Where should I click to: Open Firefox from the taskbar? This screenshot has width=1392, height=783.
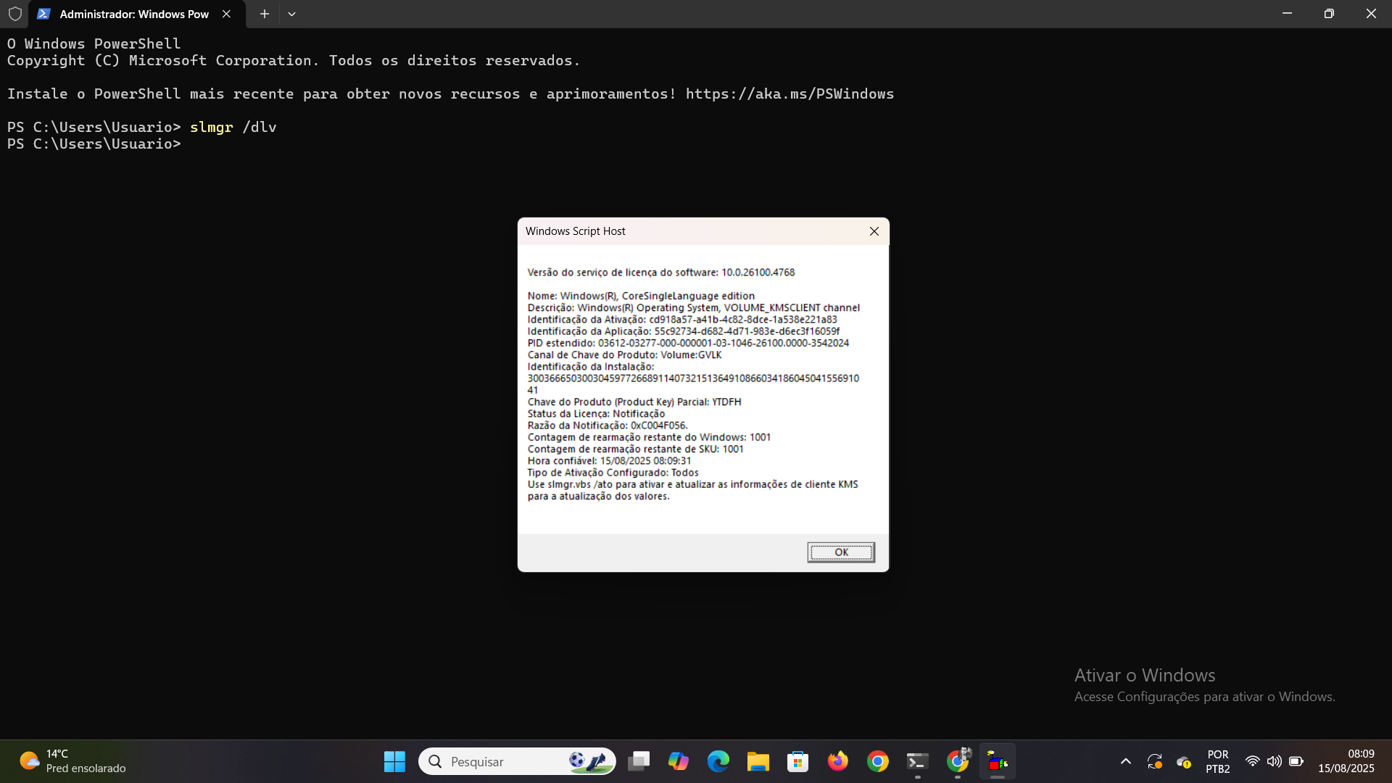[x=838, y=761]
